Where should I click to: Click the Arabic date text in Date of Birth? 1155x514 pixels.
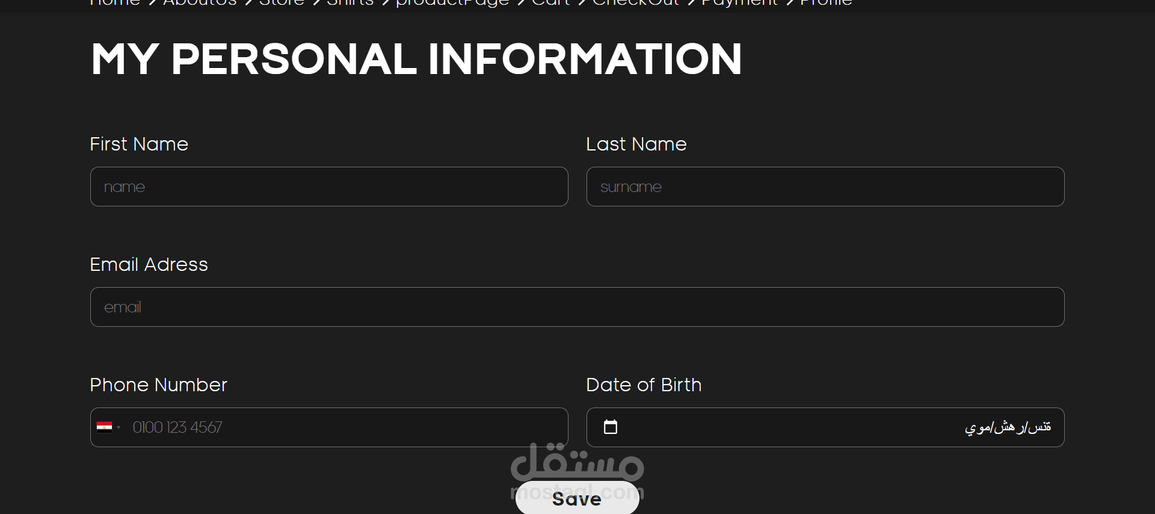tap(1008, 427)
